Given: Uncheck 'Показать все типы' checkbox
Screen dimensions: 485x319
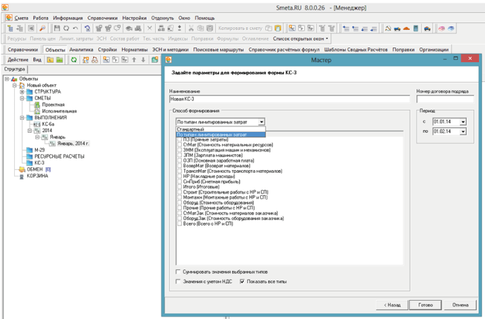Looking at the screenshot, I should [242, 281].
